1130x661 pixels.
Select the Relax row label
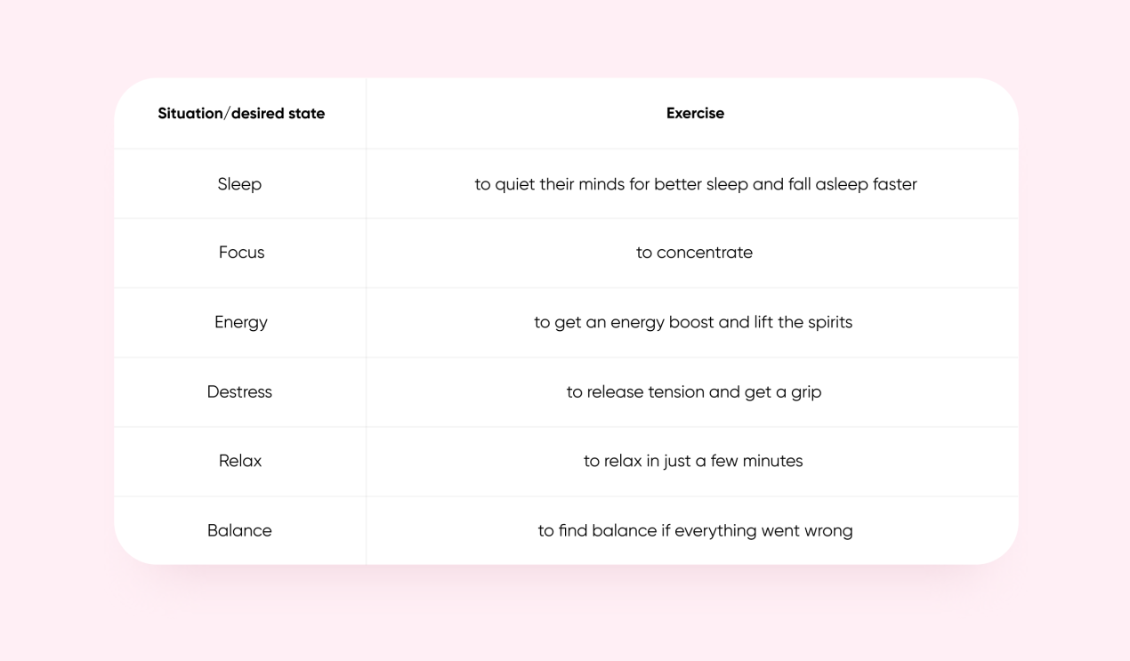point(240,461)
